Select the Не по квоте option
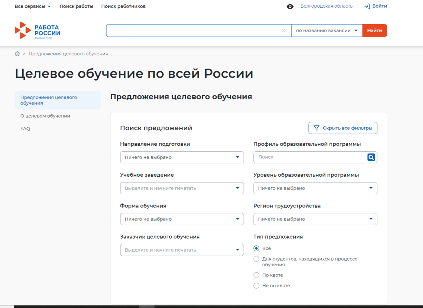The height and width of the screenshot is (308, 423). click(x=256, y=286)
